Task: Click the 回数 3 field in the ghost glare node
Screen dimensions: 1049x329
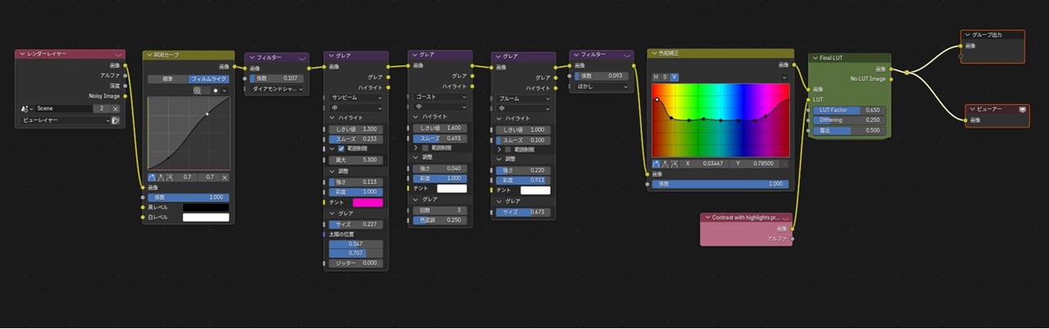Action: (440, 210)
